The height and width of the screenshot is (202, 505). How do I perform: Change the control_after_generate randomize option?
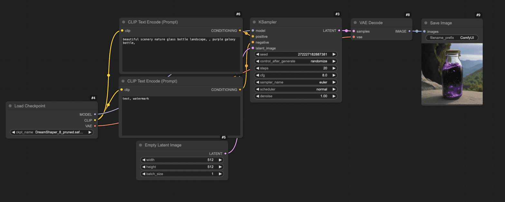(296, 61)
